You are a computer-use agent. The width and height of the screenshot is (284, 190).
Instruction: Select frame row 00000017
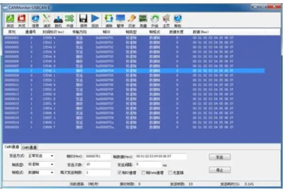coord(134,113)
